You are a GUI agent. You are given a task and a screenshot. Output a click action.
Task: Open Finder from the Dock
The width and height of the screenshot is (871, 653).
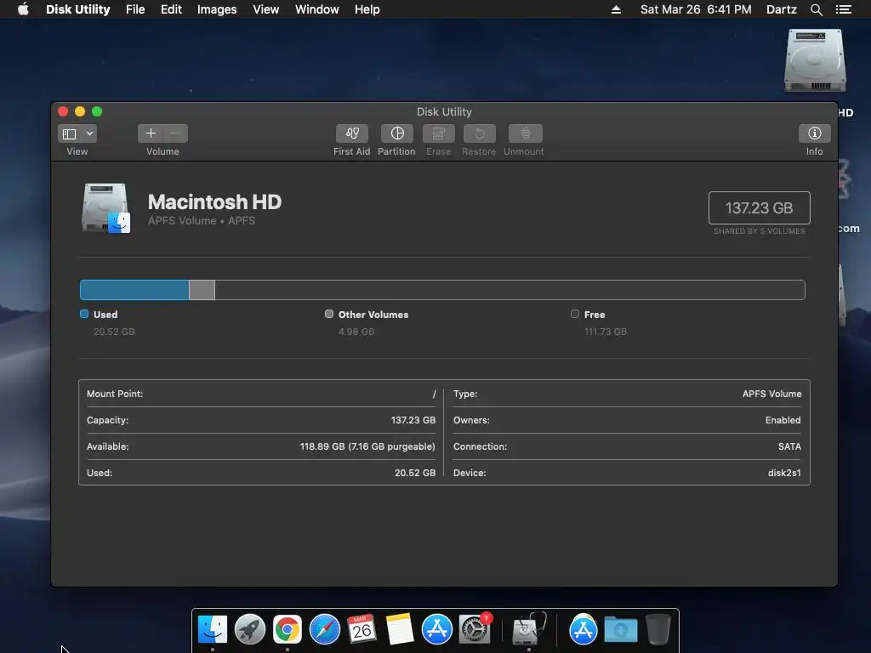(213, 629)
